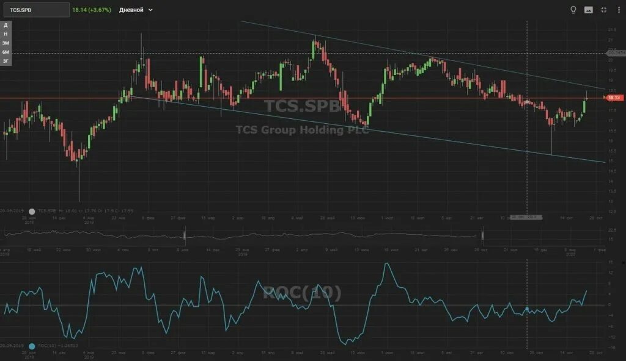The width and height of the screenshot is (626, 361).
Task: Click the chart screenshot image icon
Action: (x=589, y=10)
